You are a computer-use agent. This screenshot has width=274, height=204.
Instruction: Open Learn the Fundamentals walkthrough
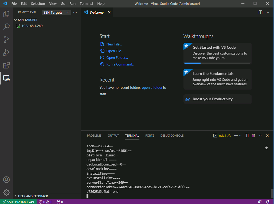(217, 79)
